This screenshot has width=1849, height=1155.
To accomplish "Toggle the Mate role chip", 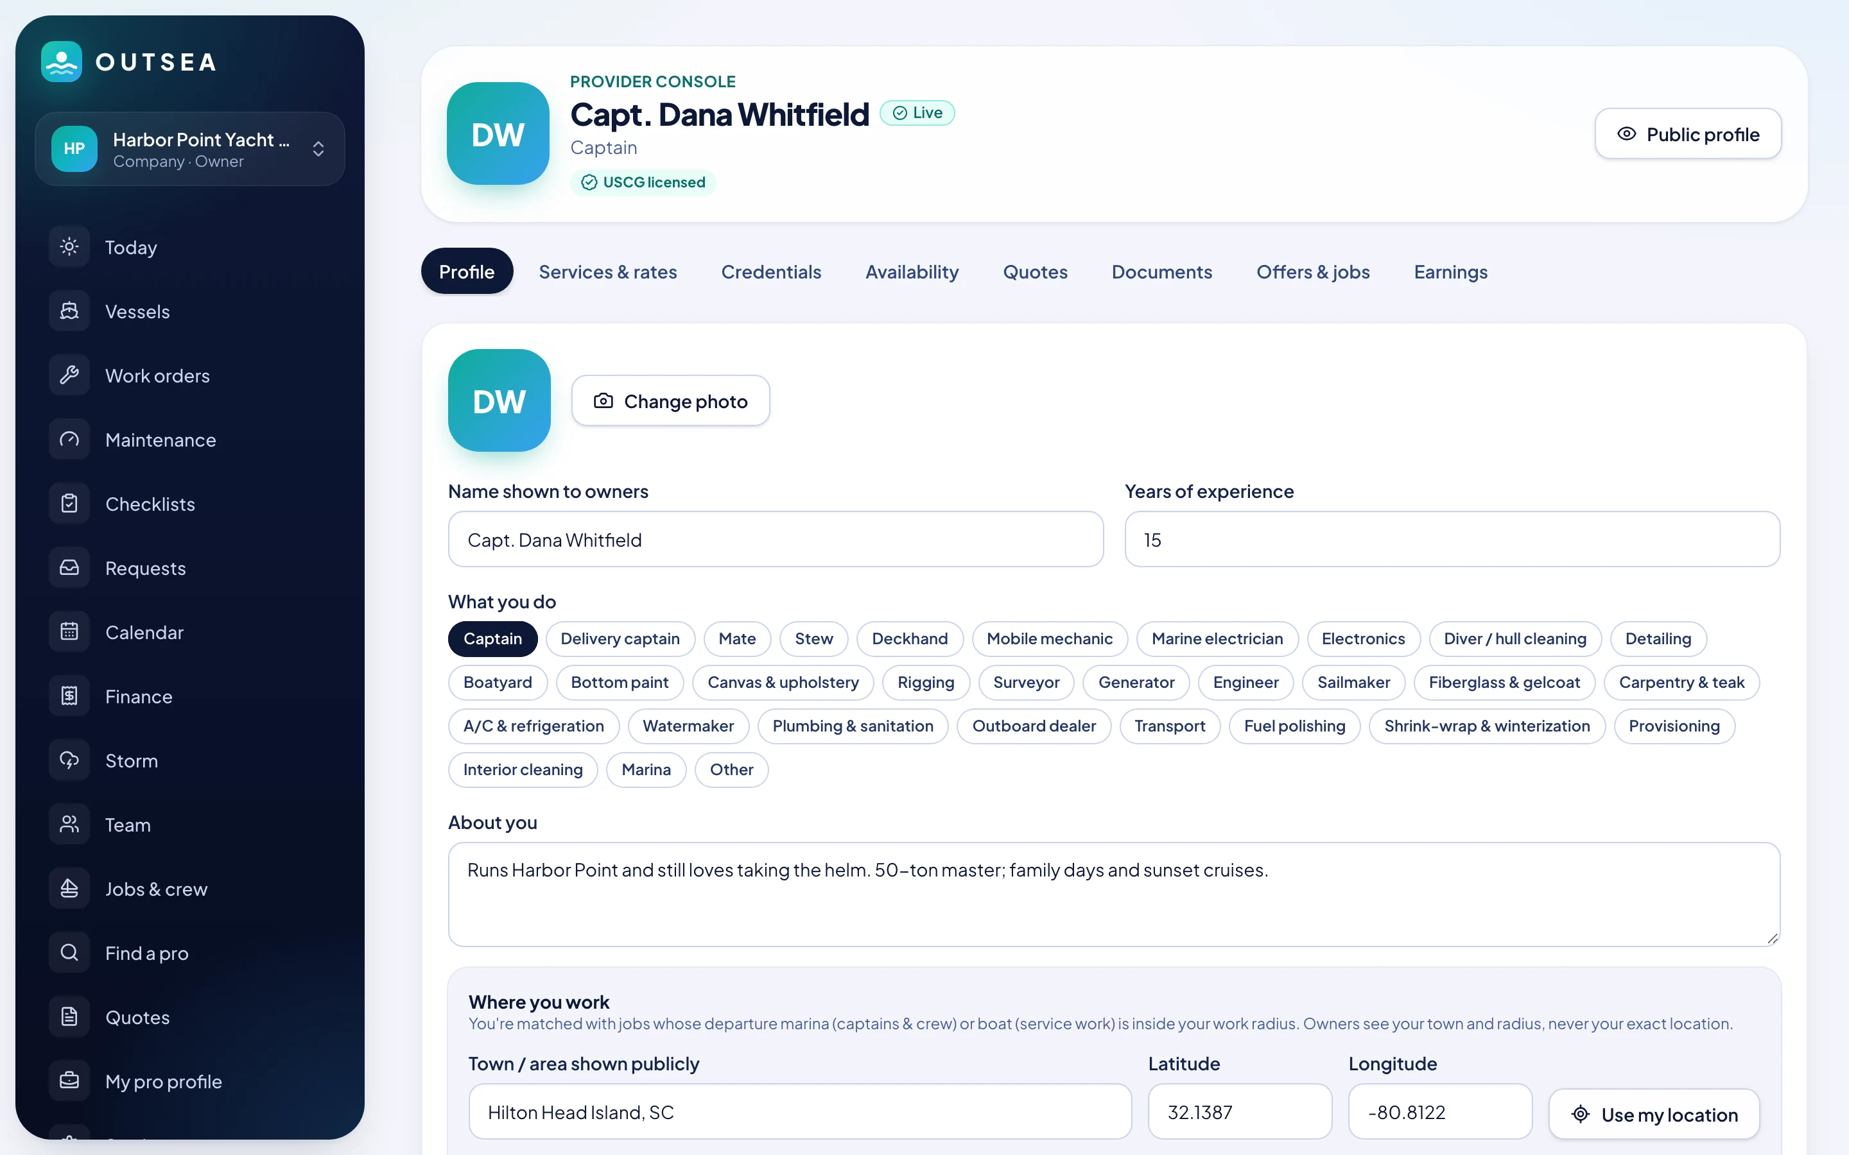I will coord(736,638).
